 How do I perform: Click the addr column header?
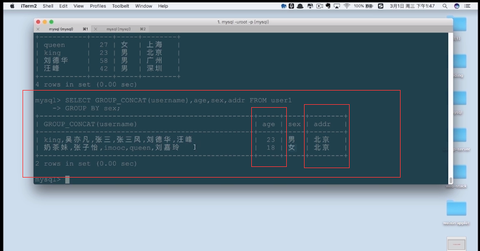pos(322,124)
